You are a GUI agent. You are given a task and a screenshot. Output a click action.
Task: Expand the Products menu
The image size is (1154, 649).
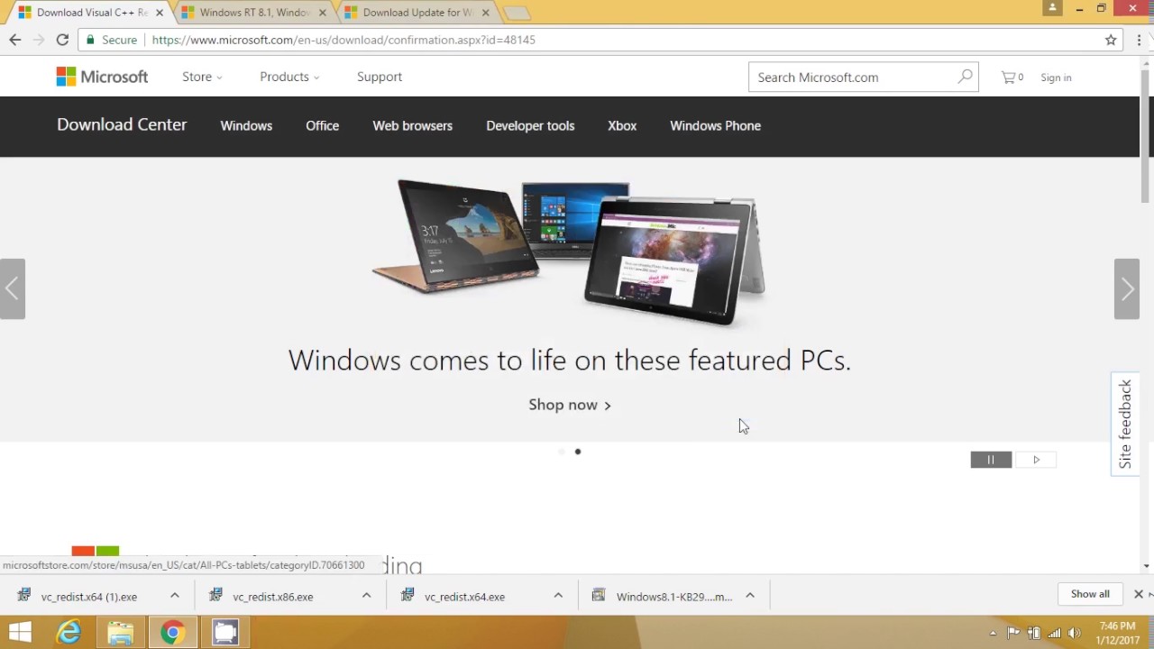tap(289, 77)
